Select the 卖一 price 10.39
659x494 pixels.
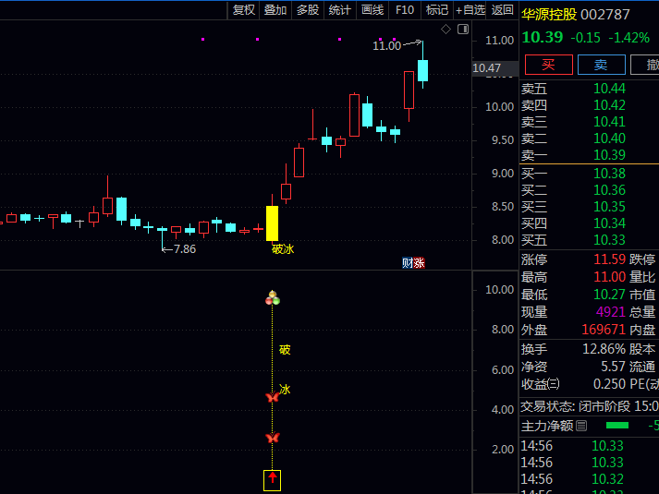pyautogui.click(x=609, y=155)
